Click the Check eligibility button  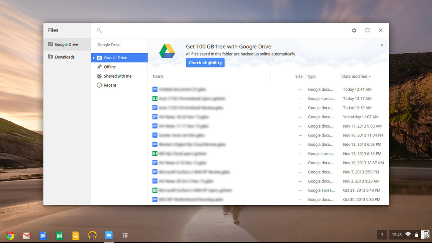pyautogui.click(x=205, y=63)
